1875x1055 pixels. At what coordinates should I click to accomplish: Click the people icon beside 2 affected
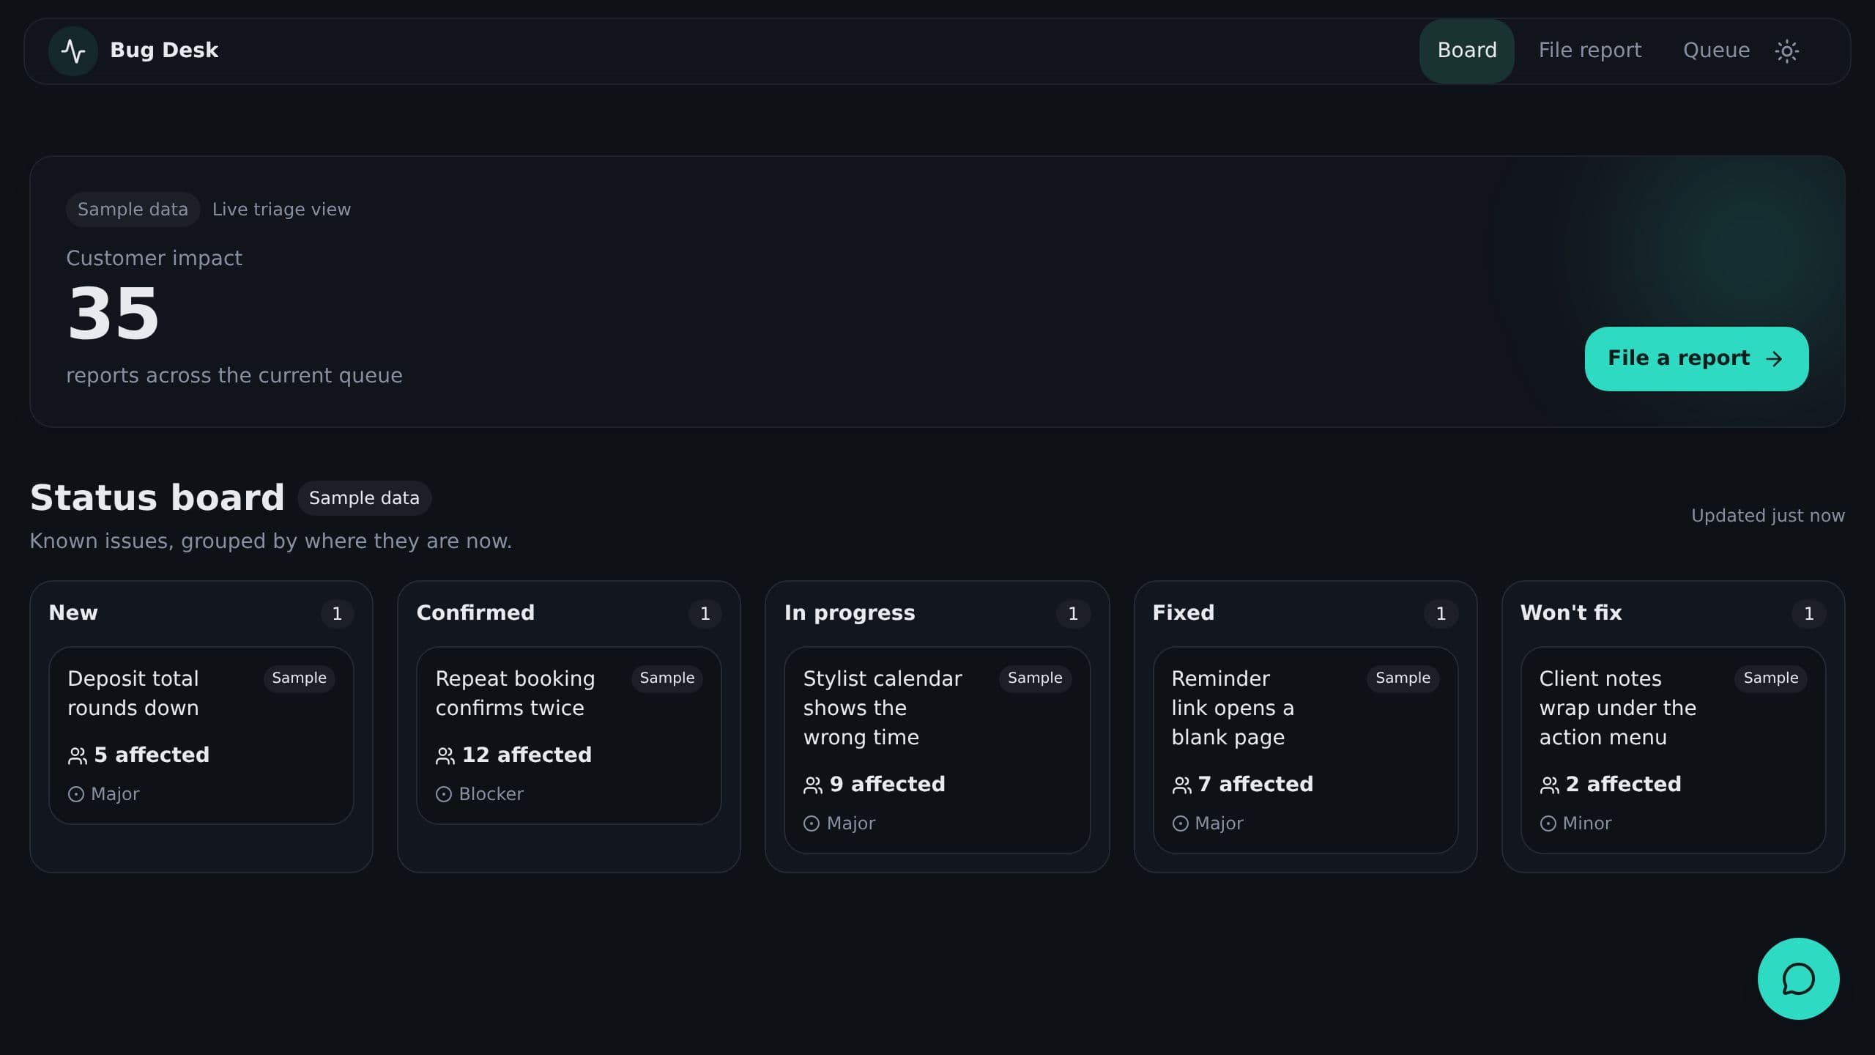point(1549,785)
